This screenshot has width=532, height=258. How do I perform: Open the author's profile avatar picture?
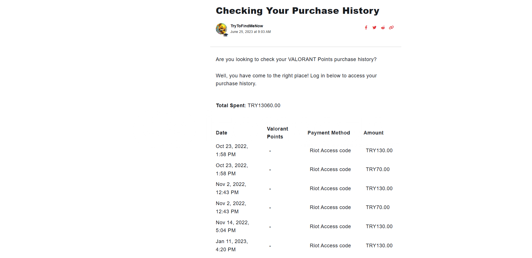(x=221, y=28)
